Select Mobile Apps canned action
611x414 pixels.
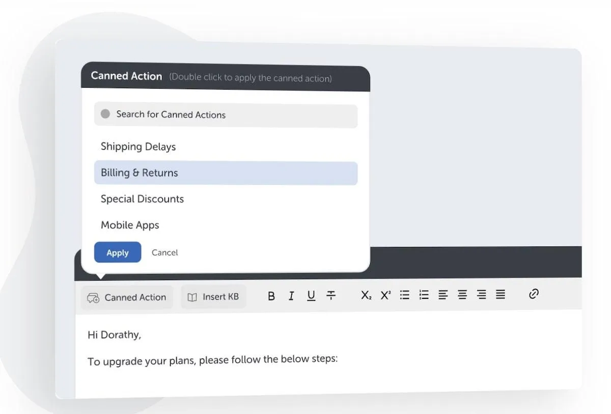(226, 225)
